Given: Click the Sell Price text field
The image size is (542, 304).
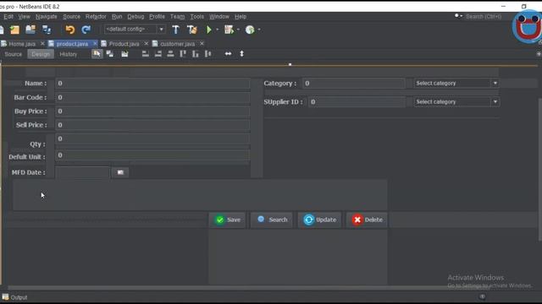Looking at the screenshot, I should (x=152, y=125).
